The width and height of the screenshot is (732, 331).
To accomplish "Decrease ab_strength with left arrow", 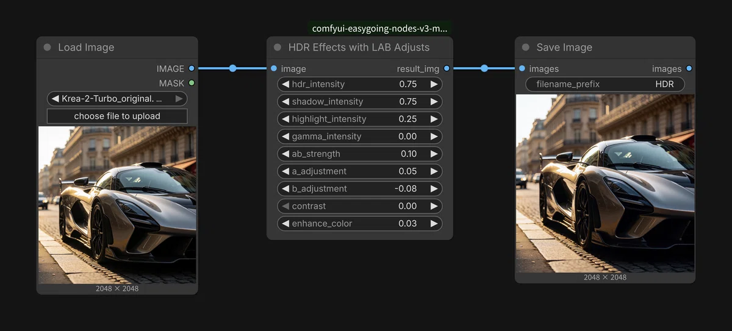I will tap(285, 154).
